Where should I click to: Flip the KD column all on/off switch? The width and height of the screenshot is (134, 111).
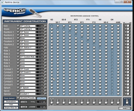tap(52, 102)
